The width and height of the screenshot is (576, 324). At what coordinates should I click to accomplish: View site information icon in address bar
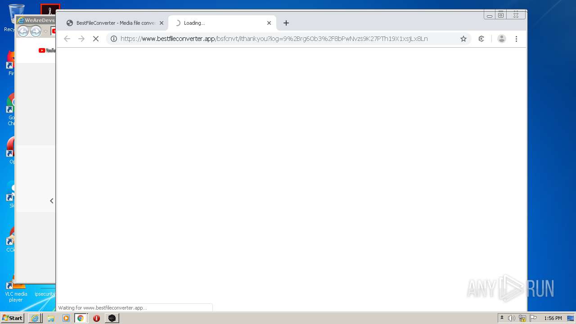click(114, 39)
